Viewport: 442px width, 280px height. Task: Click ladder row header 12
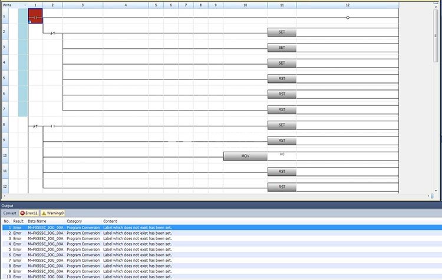(x=5, y=186)
